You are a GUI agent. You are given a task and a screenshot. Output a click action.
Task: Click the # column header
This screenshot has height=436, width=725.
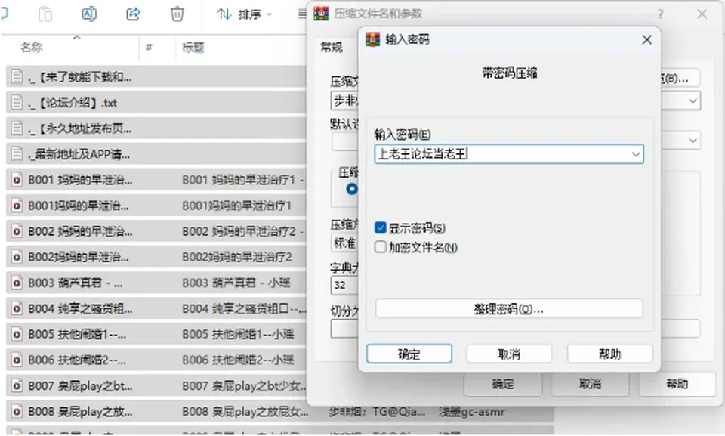pyautogui.click(x=149, y=47)
